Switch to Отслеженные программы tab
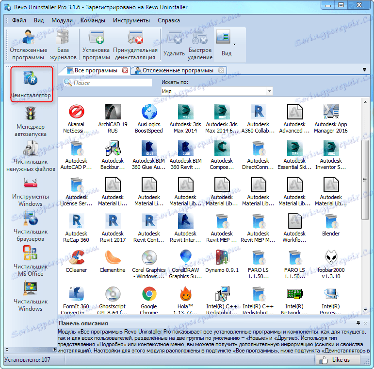The width and height of the screenshot is (374, 369). pyautogui.click(x=178, y=70)
